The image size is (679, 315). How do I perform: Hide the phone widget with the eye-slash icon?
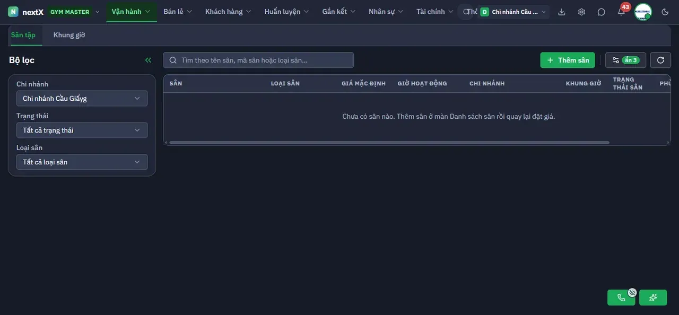coord(632,292)
